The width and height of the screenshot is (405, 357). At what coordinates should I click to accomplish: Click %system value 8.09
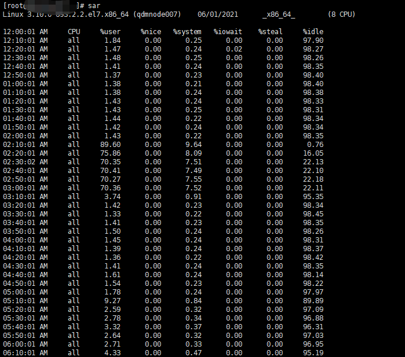(x=194, y=153)
